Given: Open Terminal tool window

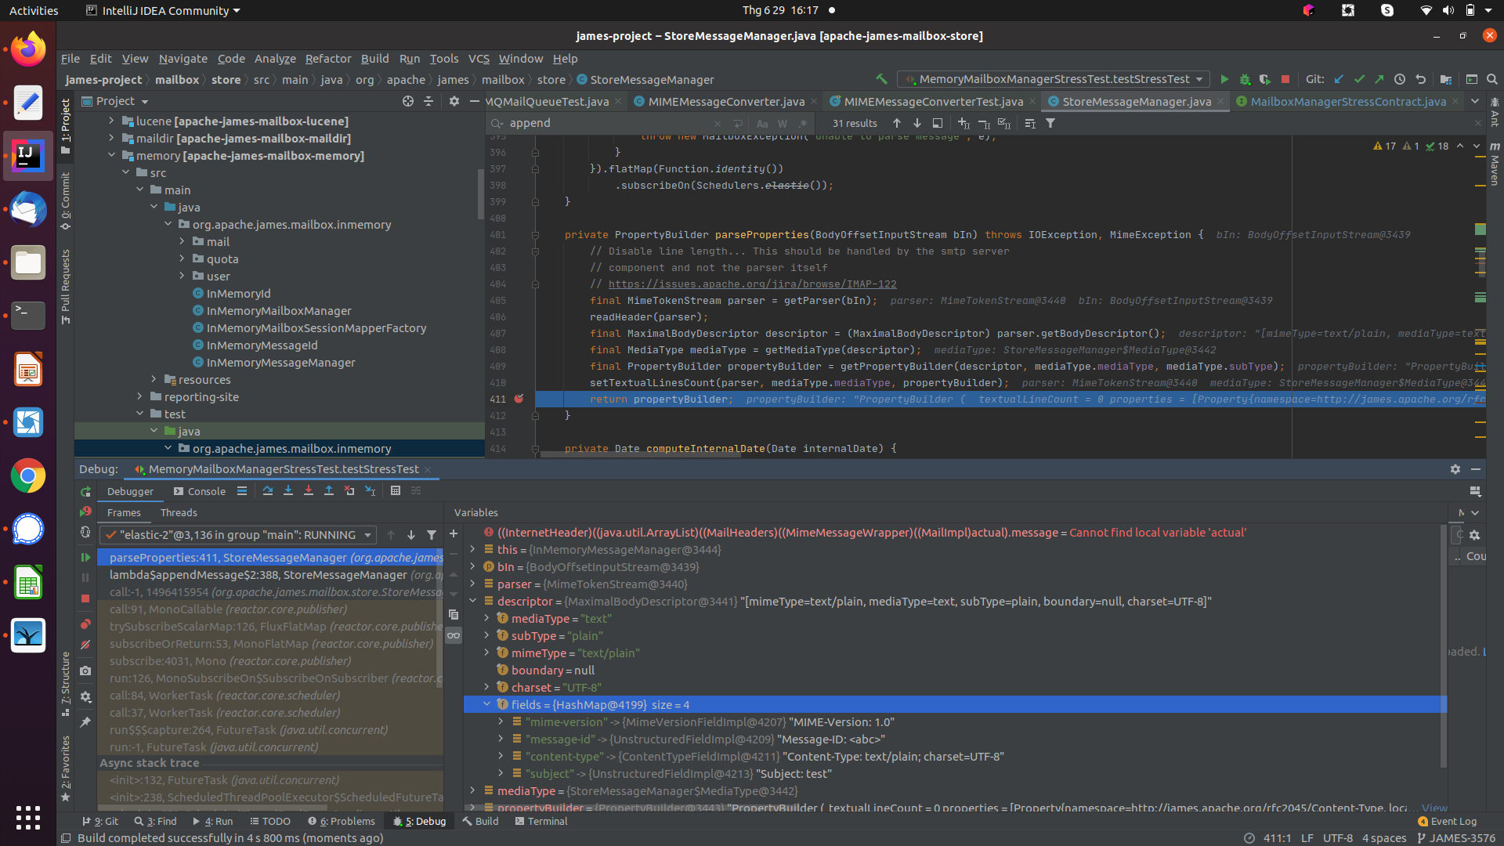Looking at the screenshot, I should (540, 821).
